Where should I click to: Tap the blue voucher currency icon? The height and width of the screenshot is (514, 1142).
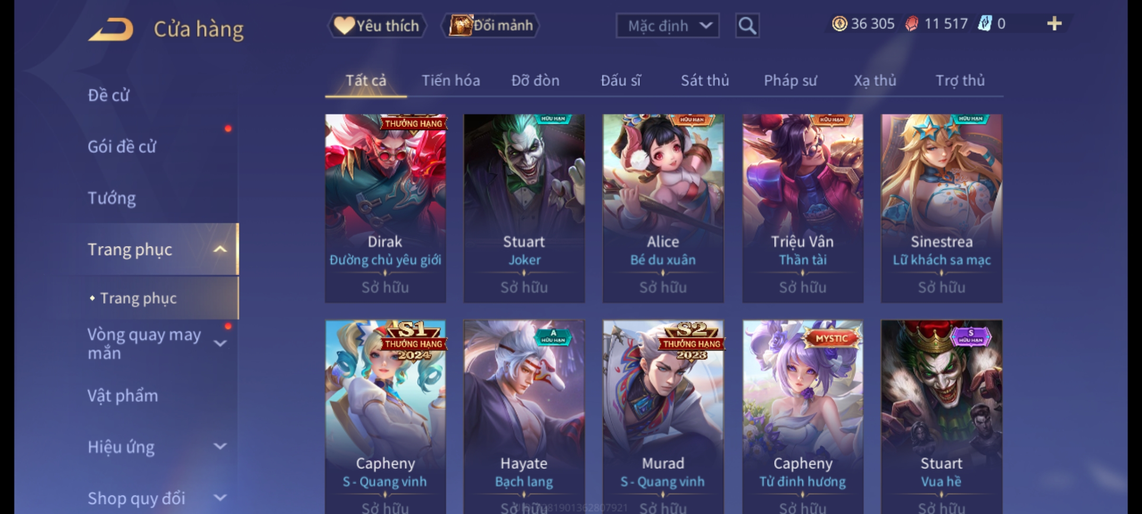pyautogui.click(x=984, y=24)
